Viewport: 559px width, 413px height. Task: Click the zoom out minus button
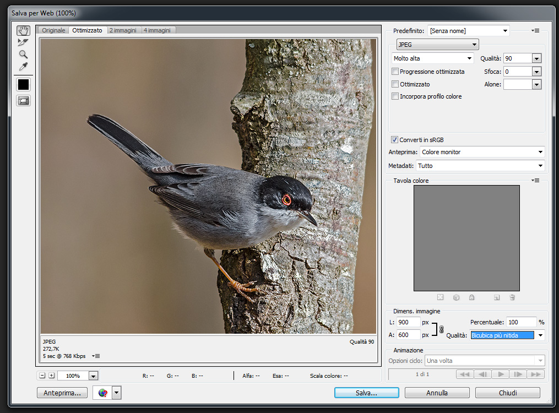(42, 375)
